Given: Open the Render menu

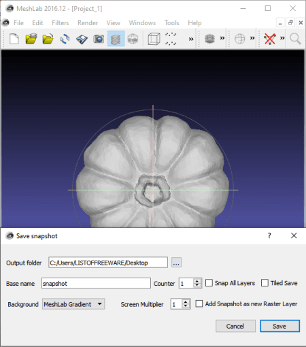Looking at the screenshot, I should (88, 23).
